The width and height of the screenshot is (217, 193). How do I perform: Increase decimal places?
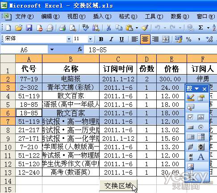click(209, 39)
